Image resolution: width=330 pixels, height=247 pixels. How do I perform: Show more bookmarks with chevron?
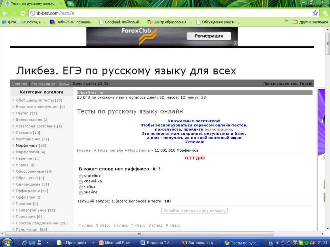286,21
